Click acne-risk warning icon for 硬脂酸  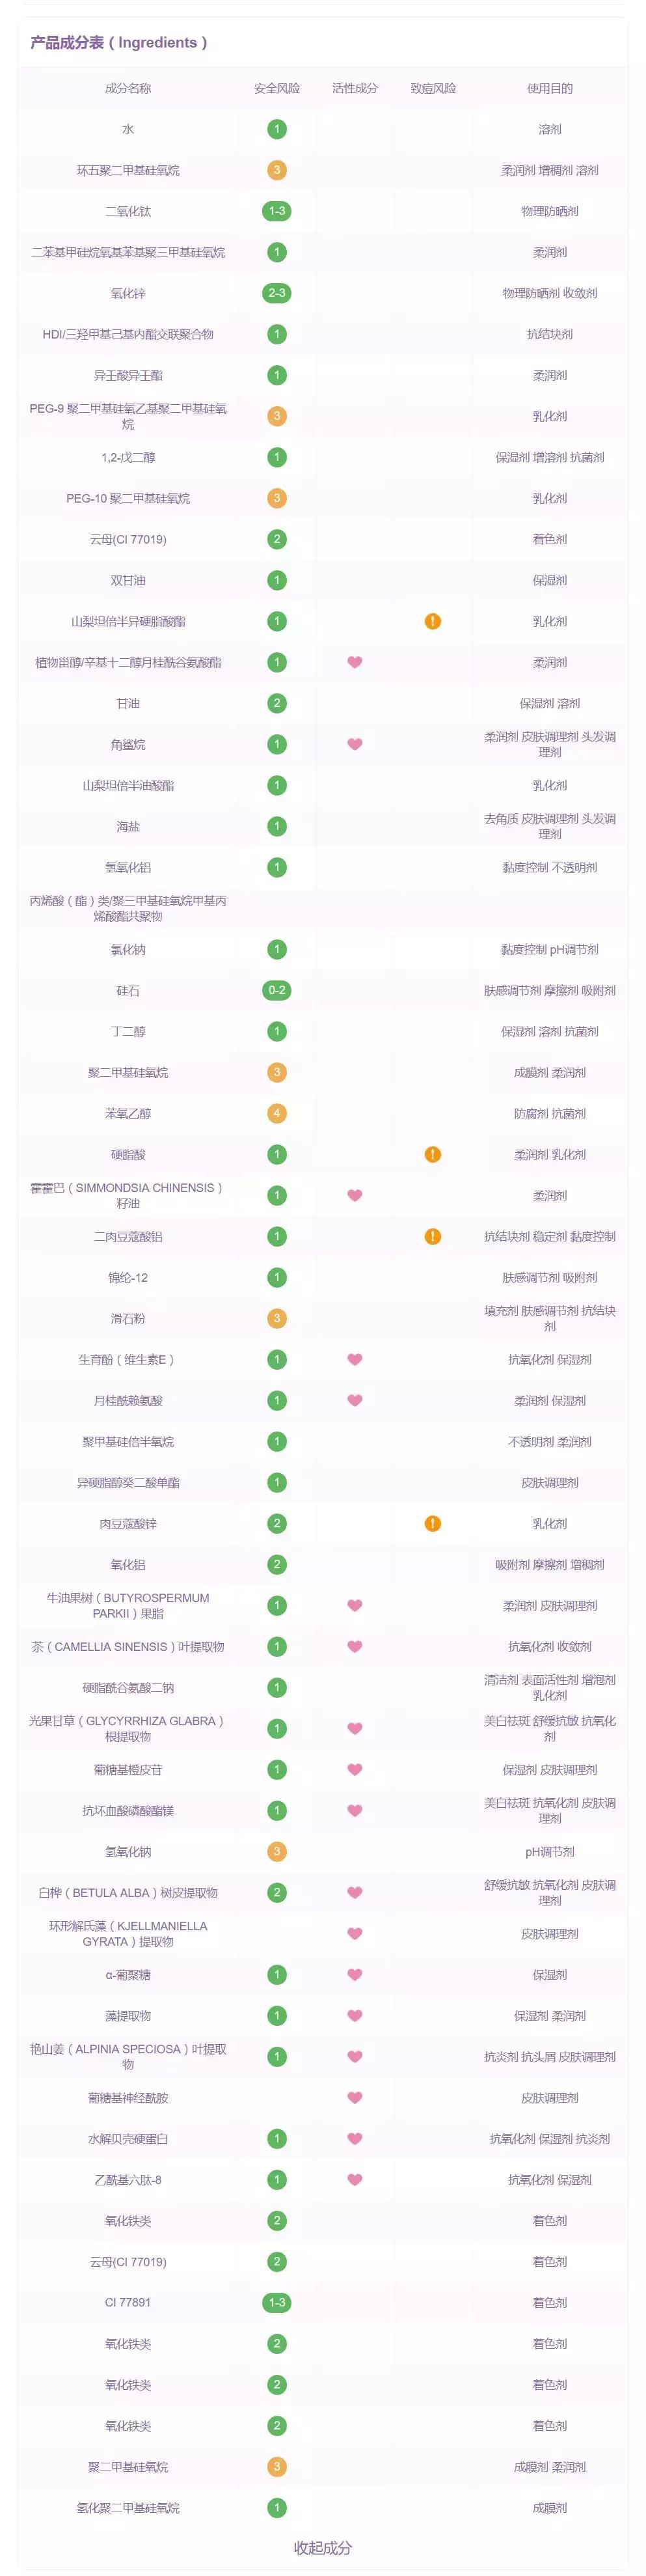click(x=432, y=1154)
